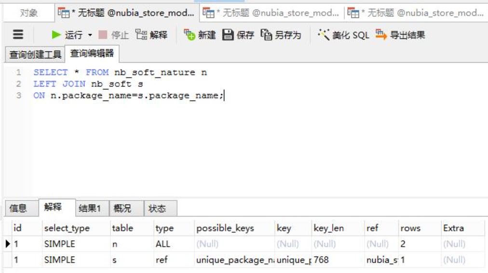Click the 'Extra' column header
This screenshot has width=488, height=273.
[463, 228]
